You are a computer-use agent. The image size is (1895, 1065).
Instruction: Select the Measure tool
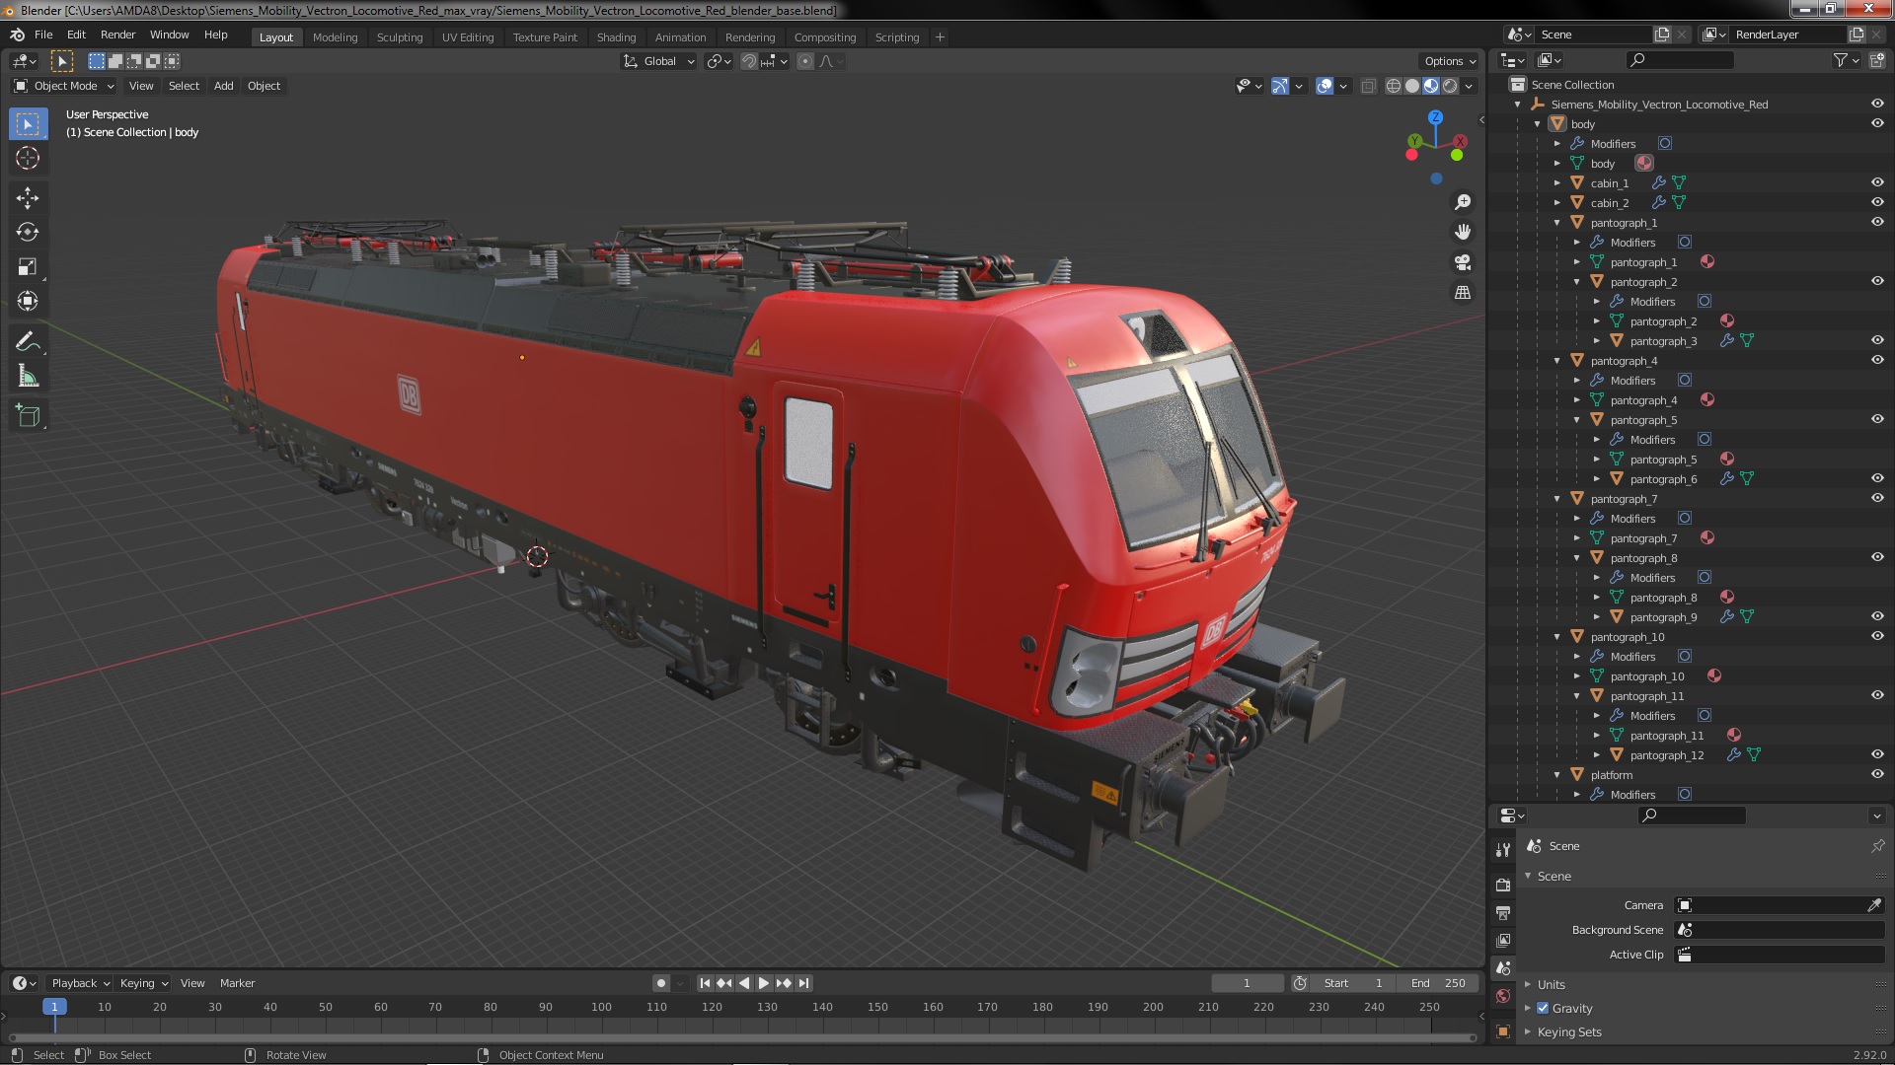point(28,377)
